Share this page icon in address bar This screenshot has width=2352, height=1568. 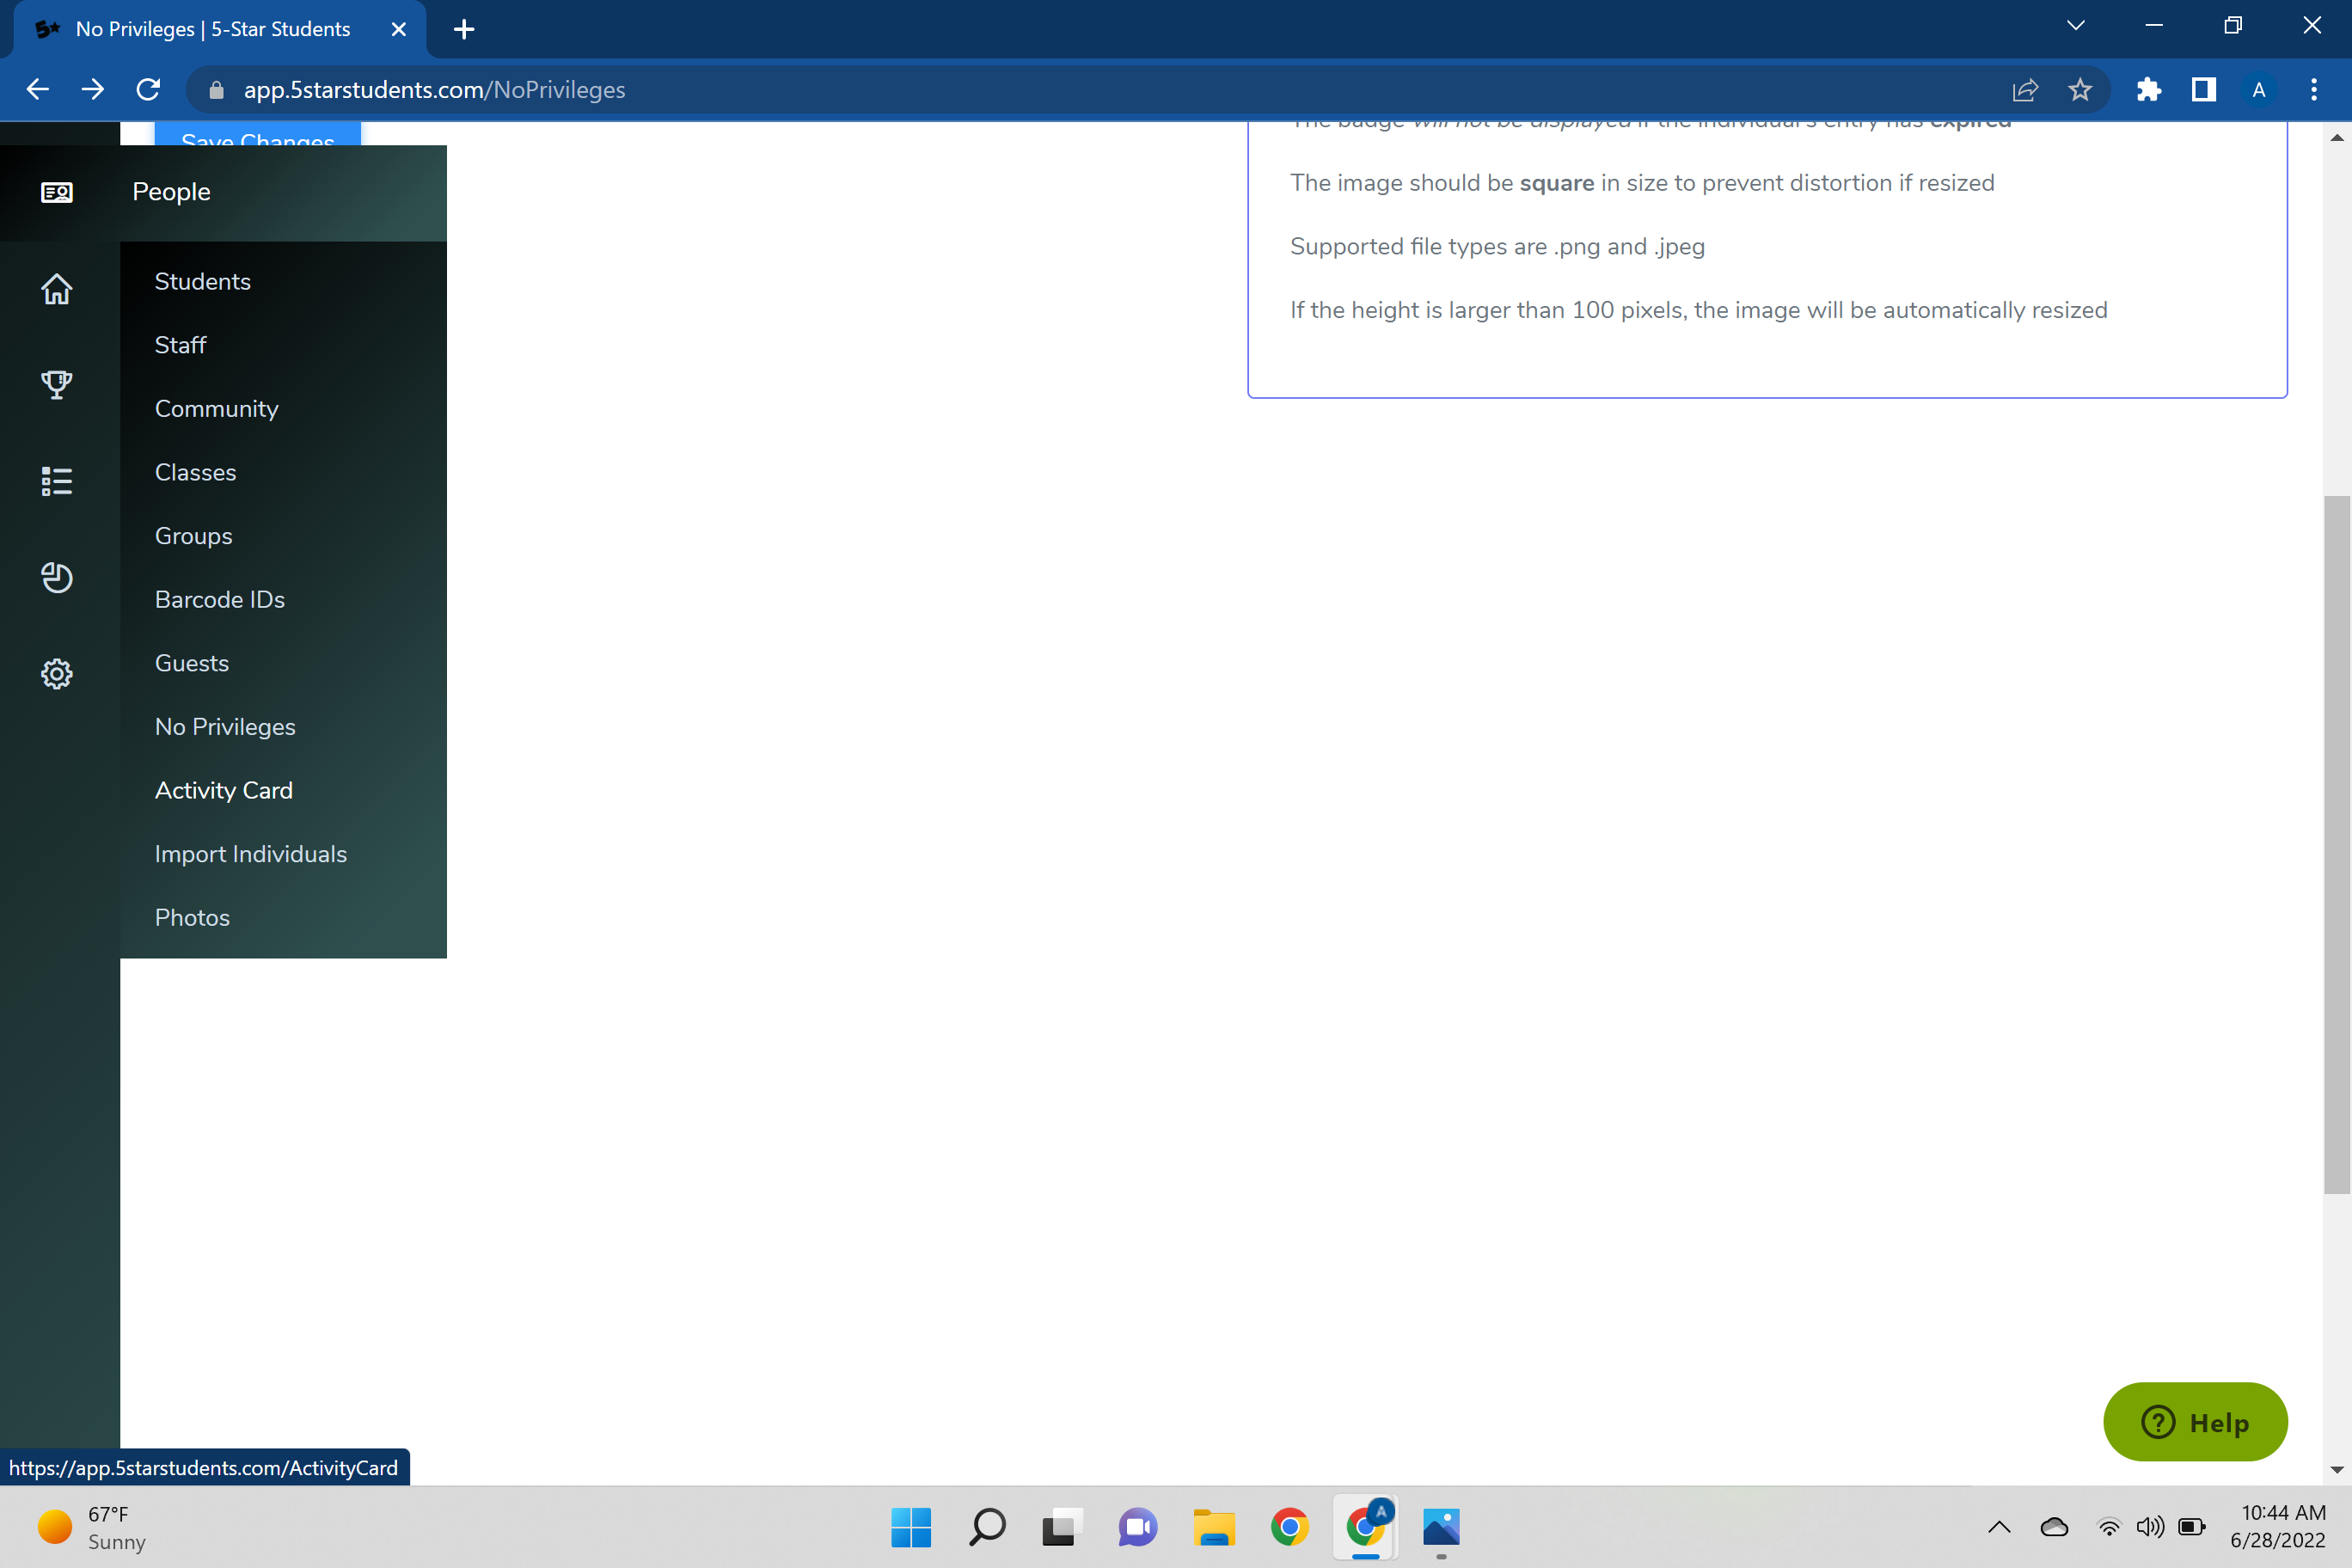pyautogui.click(x=2025, y=90)
